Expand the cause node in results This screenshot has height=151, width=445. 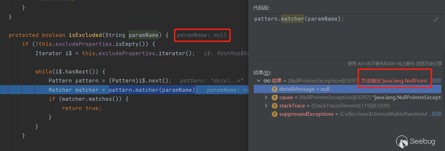click(x=266, y=97)
